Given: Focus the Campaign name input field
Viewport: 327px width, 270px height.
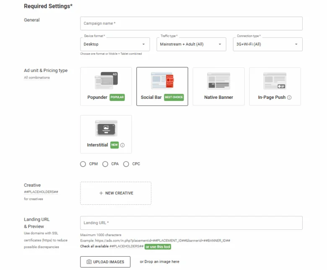Looking at the screenshot, I should pyautogui.click(x=191, y=23).
